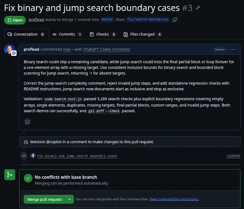Screen dimensions: 244x209
Task: Click the Merge pull request button
Action: (44, 199)
